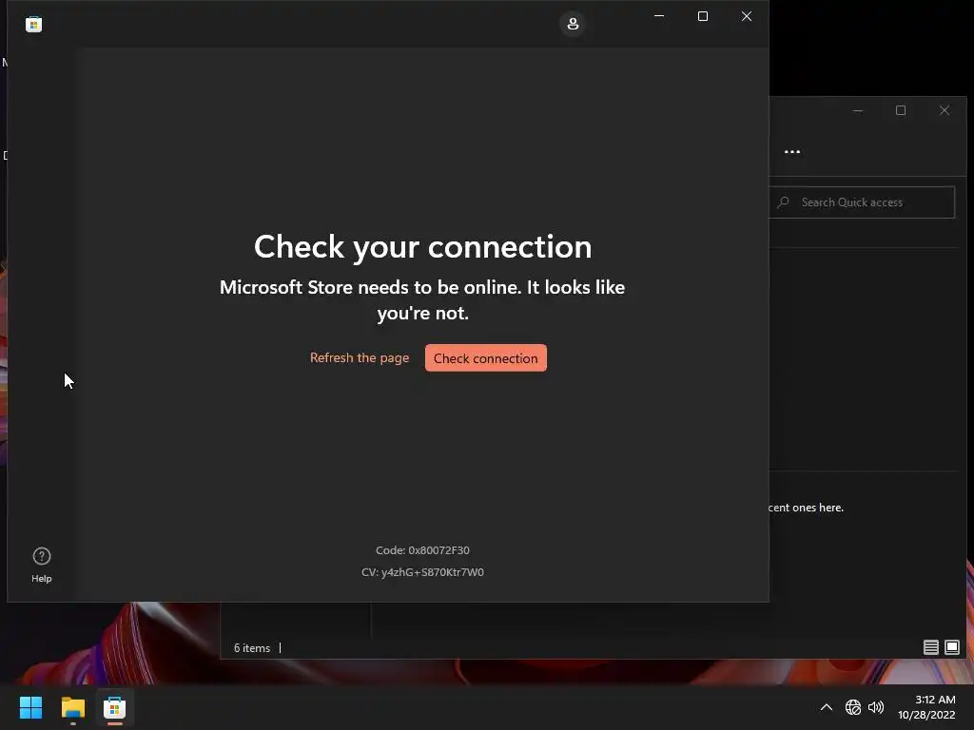This screenshot has height=730, width=974.
Task: Close the File Explorer window
Action: tap(945, 110)
